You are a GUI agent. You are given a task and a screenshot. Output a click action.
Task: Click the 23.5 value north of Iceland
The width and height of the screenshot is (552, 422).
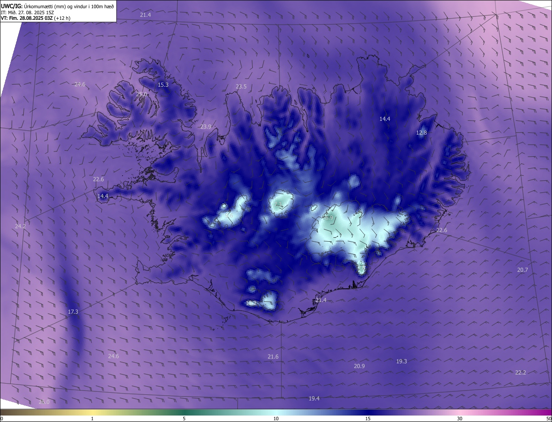pos(241,87)
